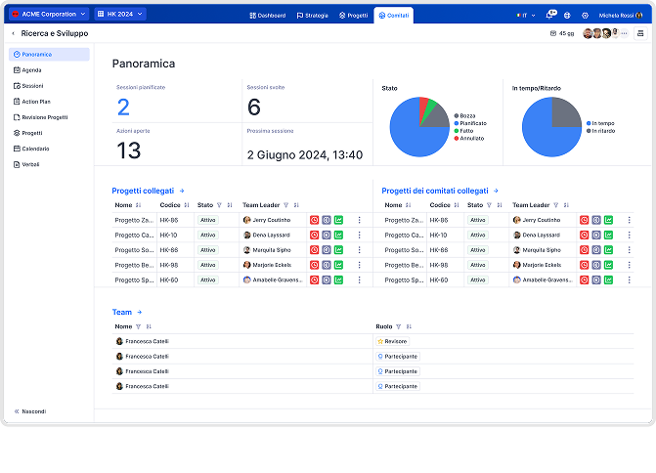Sort the Nome column in Team table

[x=150, y=326]
